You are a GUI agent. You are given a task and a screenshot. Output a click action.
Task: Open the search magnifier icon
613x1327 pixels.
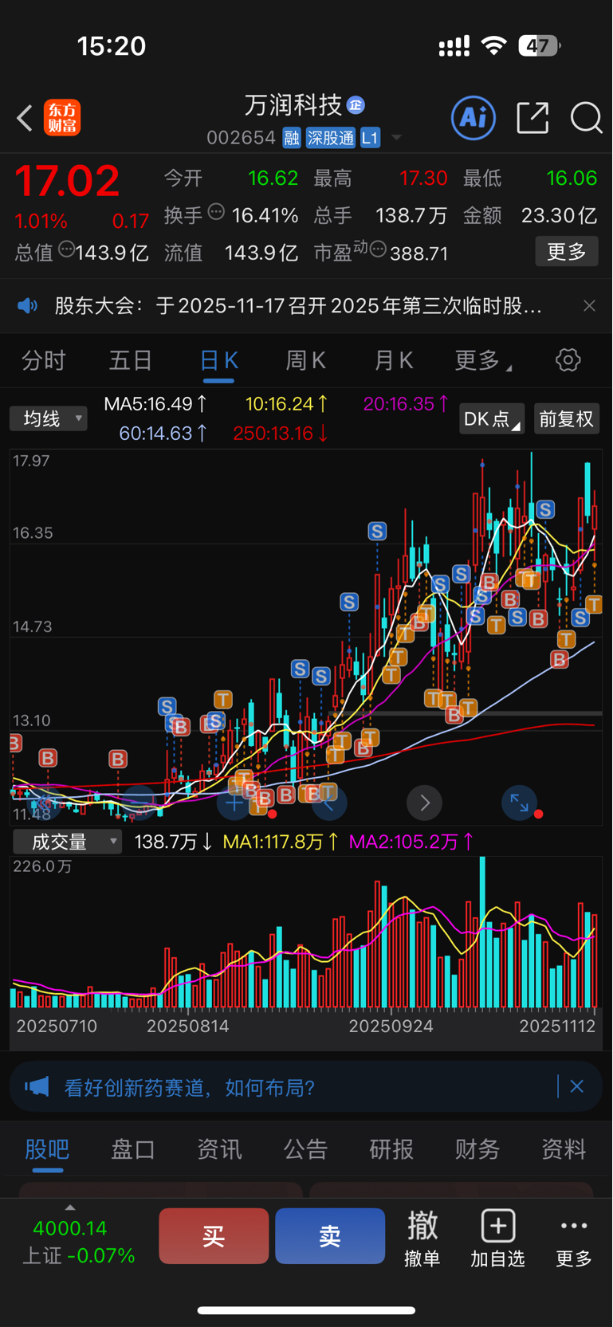tap(586, 118)
